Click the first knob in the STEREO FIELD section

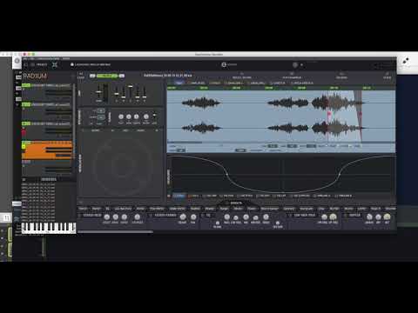[107, 217]
